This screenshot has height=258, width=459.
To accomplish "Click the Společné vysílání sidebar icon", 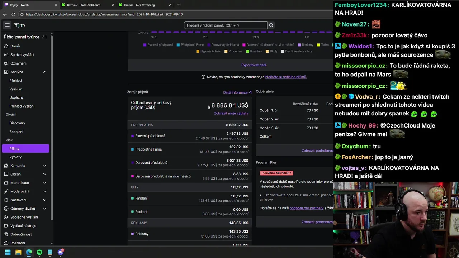I will pyautogui.click(x=6, y=217).
